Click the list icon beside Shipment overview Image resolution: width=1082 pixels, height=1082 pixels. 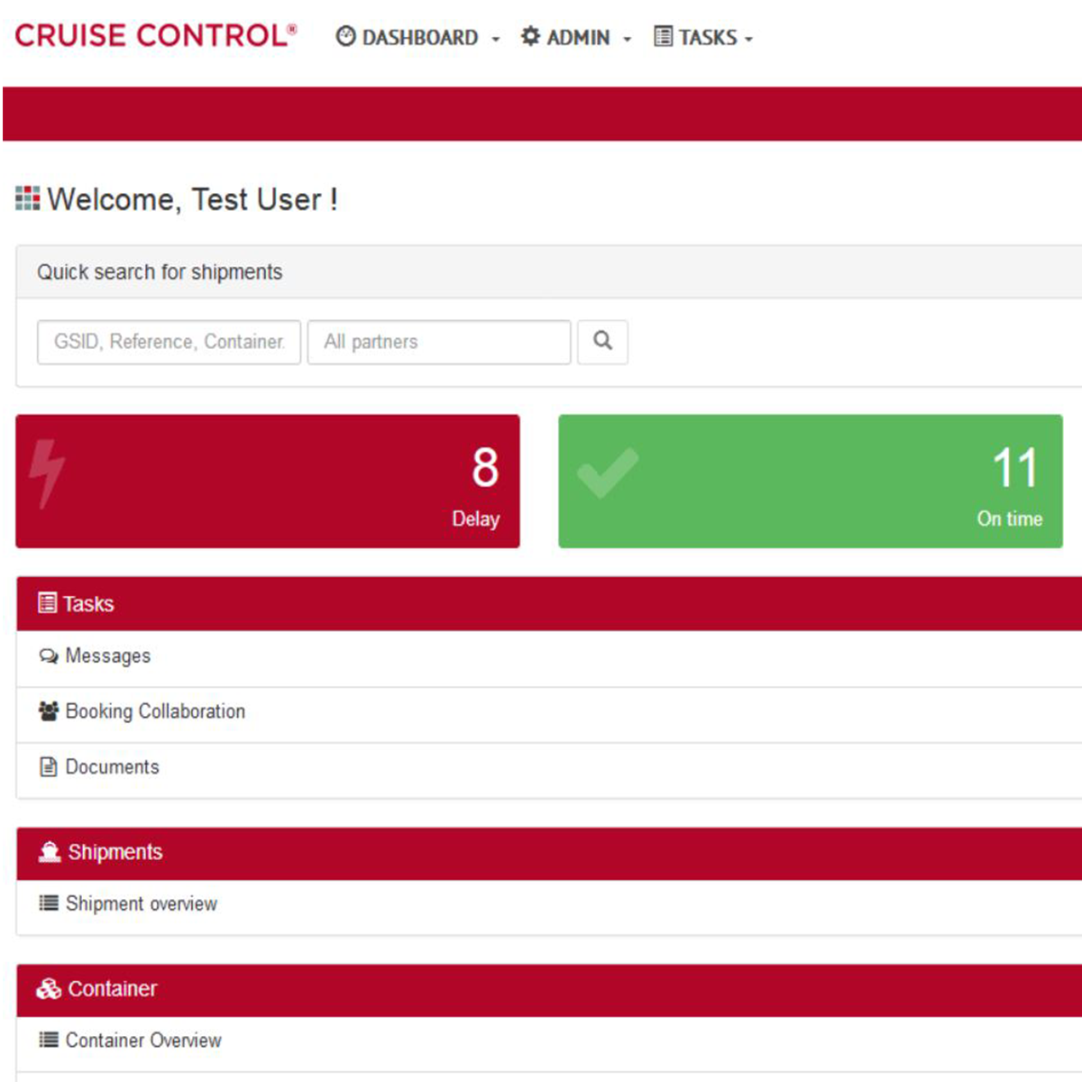(x=48, y=903)
